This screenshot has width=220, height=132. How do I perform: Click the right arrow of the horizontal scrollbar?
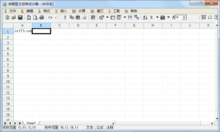tap(212, 123)
